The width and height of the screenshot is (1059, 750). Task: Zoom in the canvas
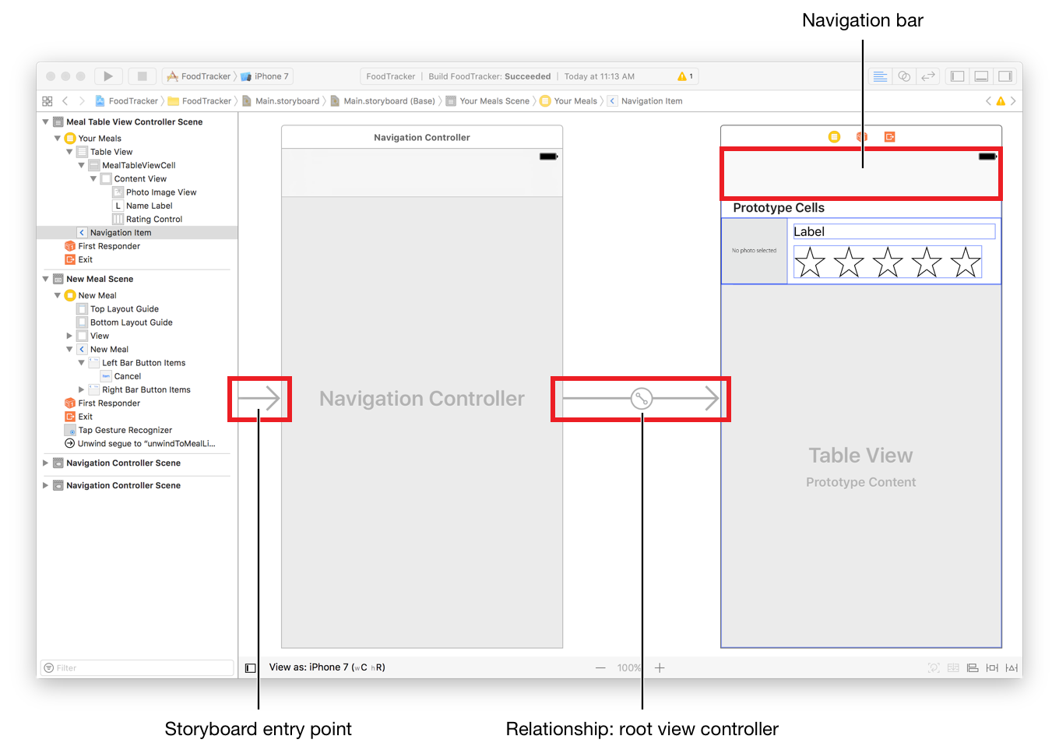point(660,668)
